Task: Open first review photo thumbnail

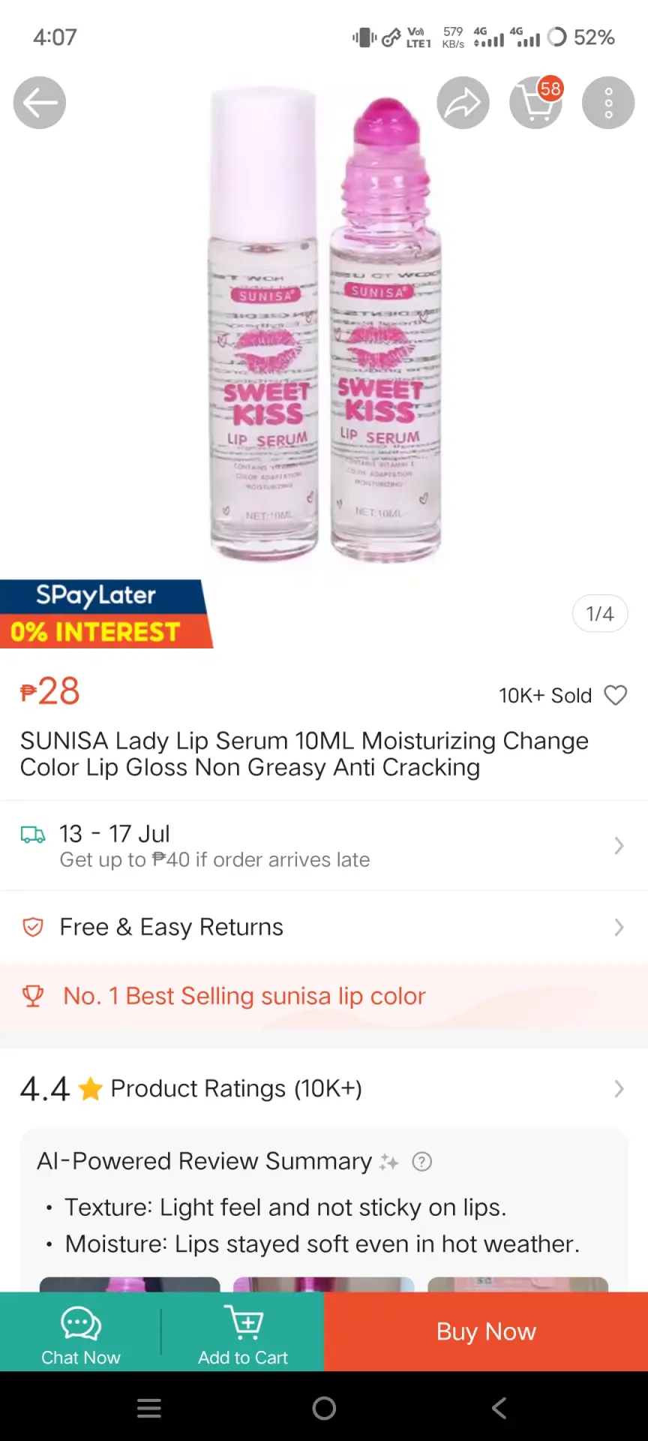Action: click(x=130, y=1284)
